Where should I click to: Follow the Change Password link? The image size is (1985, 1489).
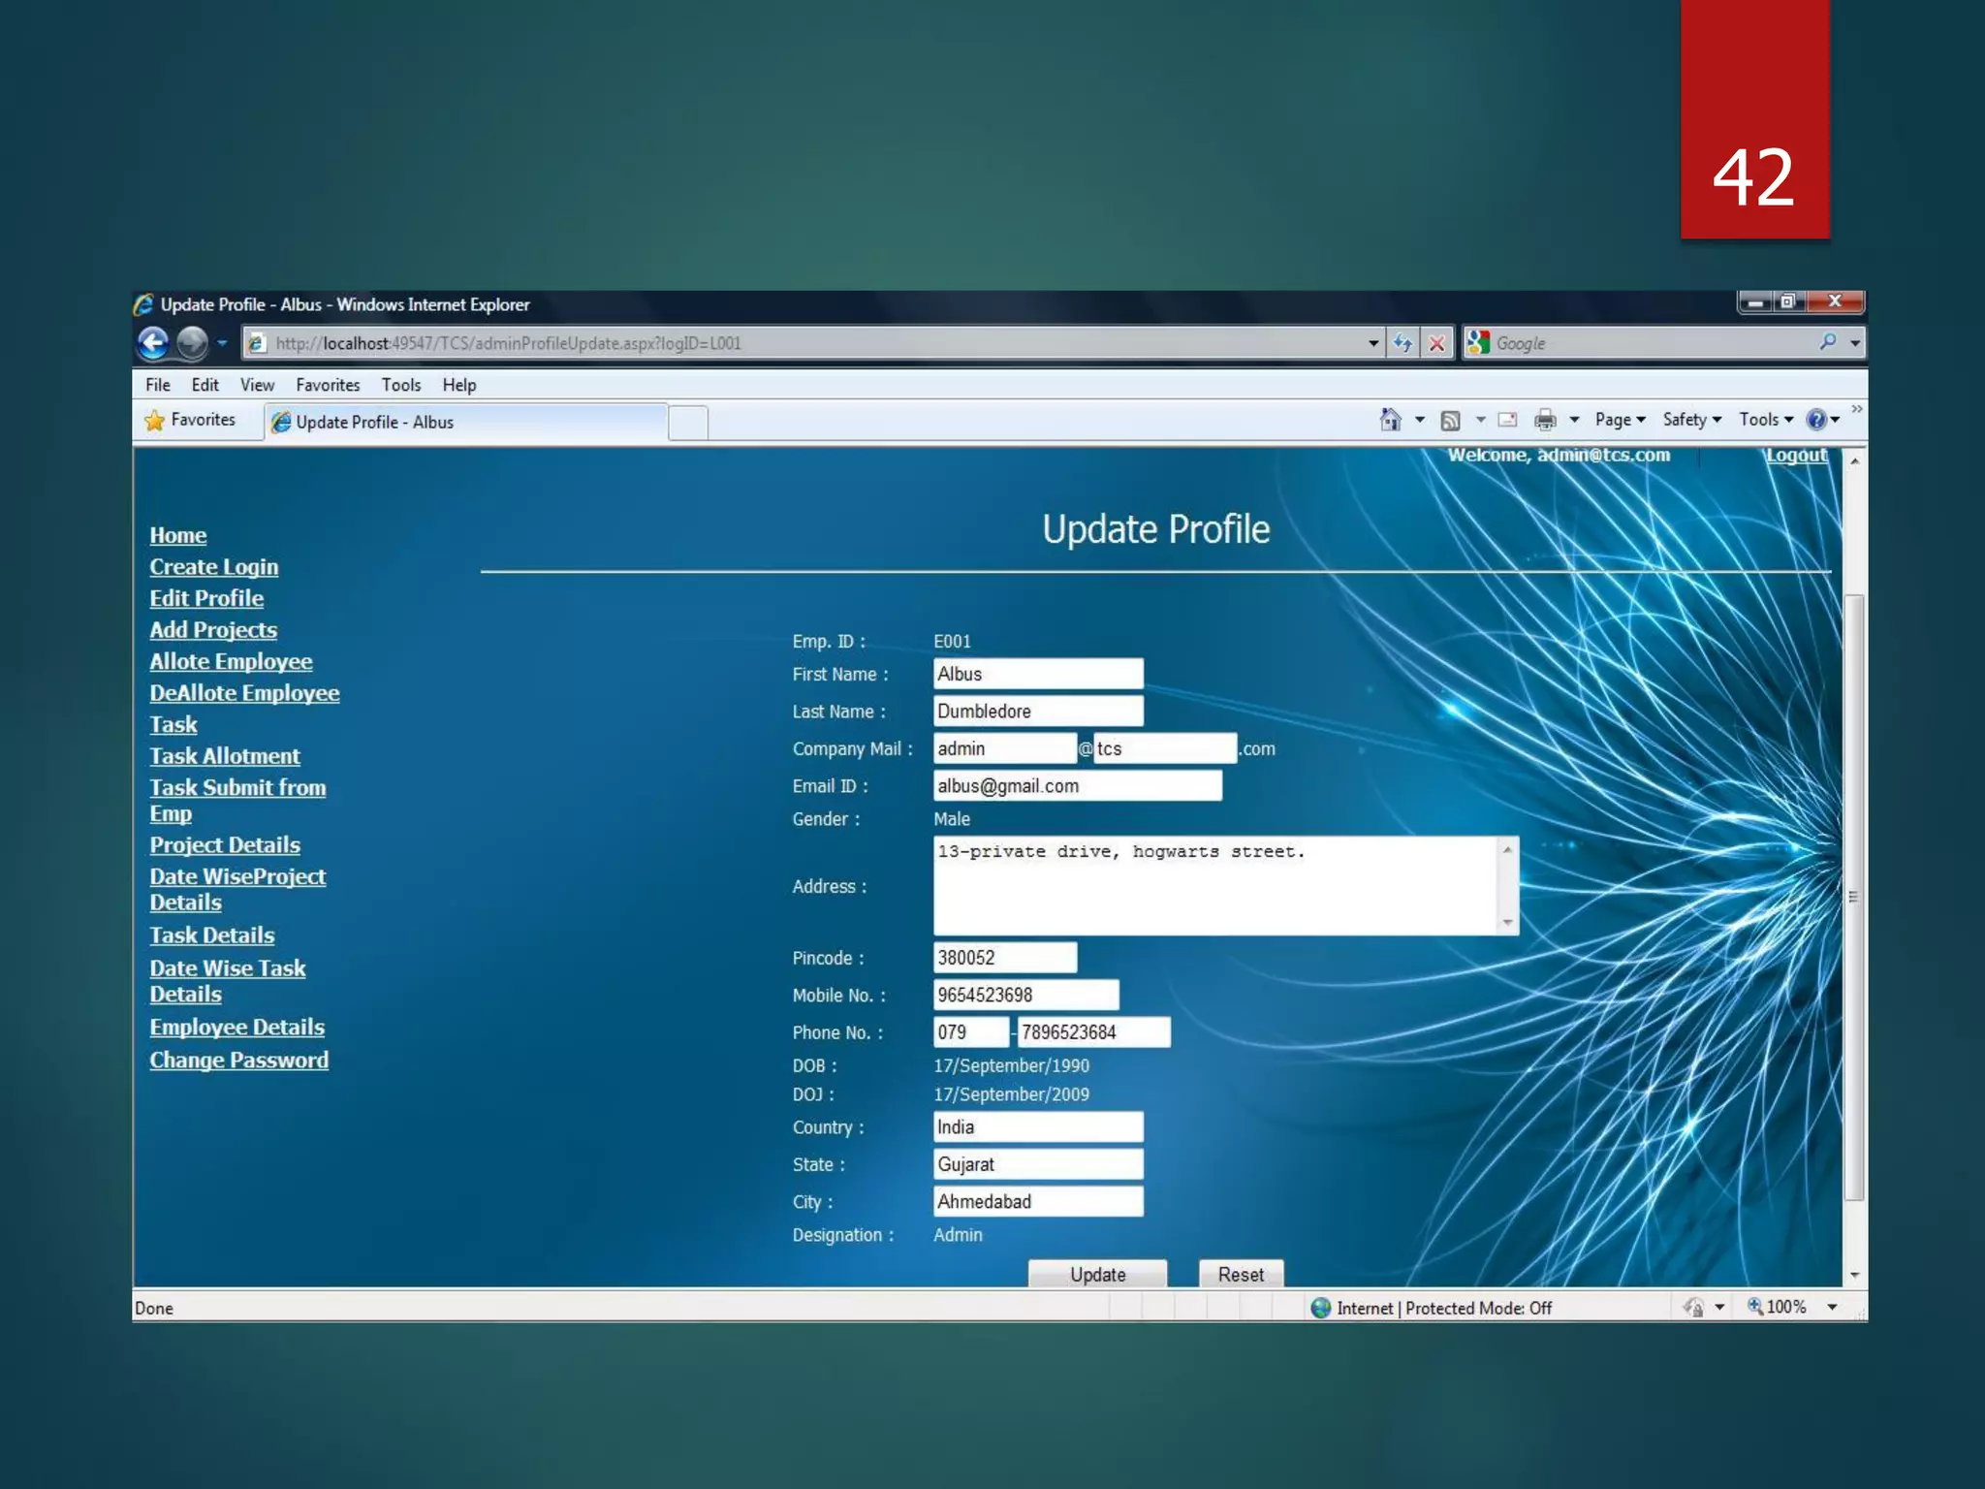238,1061
